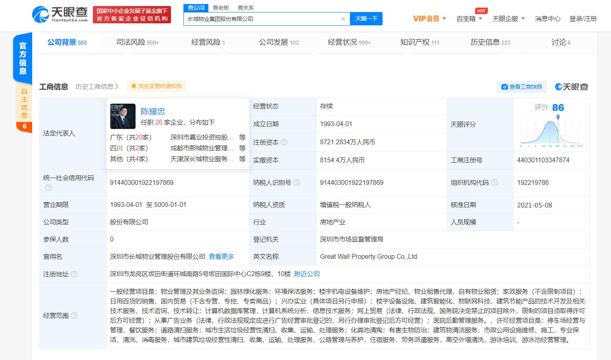Click English name Great Wall Property Group
This screenshot has height=360, width=611.
pyautogui.click(x=369, y=256)
